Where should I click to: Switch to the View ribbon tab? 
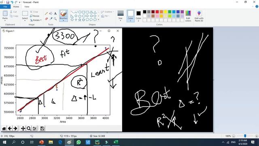point(27,6)
